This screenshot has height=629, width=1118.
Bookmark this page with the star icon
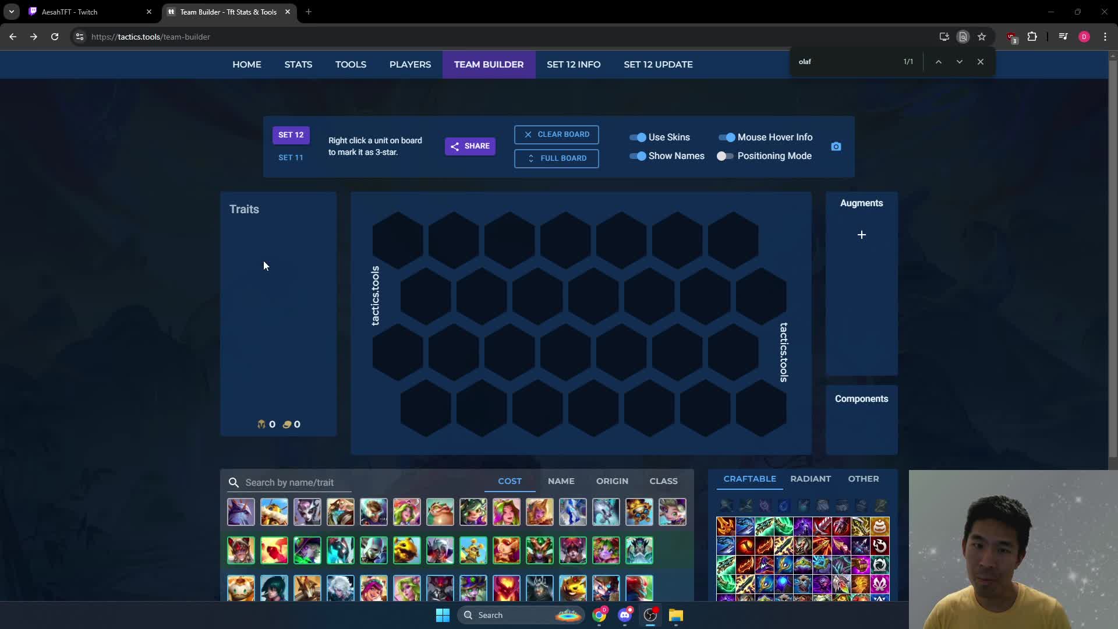(x=982, y=37)
